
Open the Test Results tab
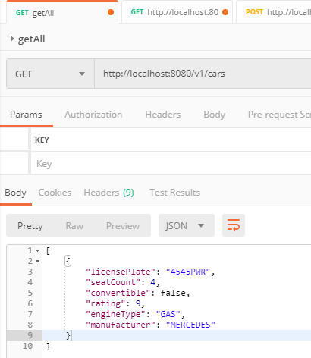tap(175, 193)
